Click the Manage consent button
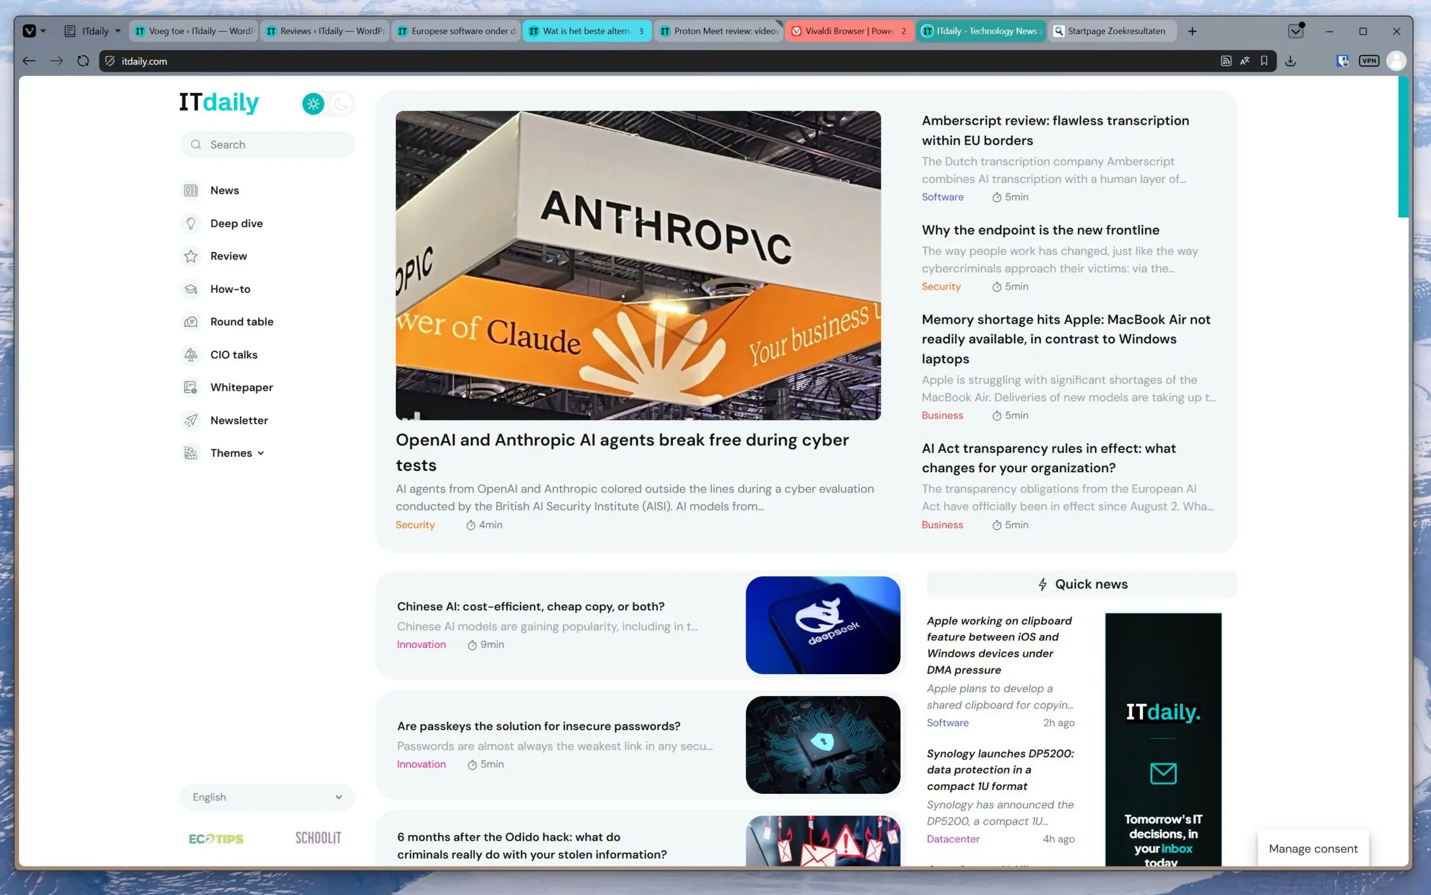 (1313, 848)
